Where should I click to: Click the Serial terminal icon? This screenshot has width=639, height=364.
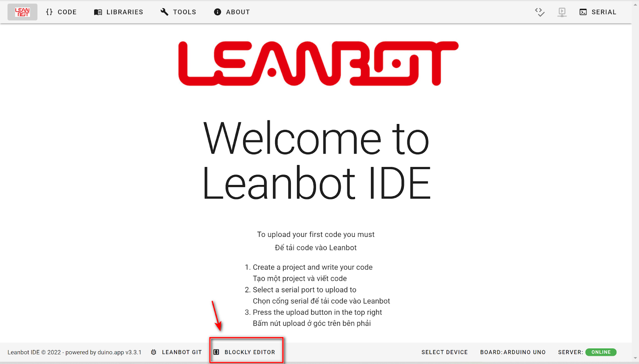coord(583,12)
